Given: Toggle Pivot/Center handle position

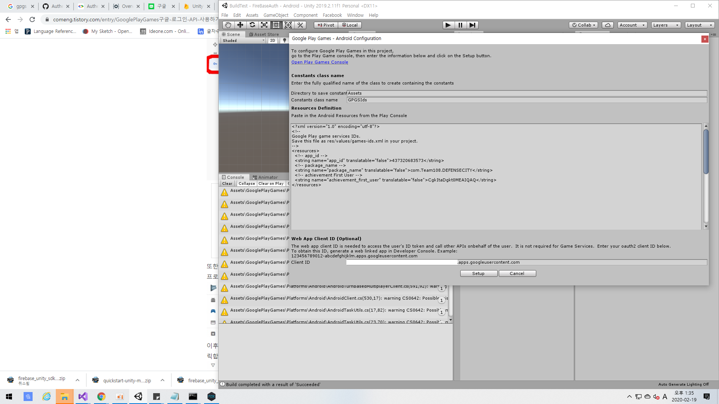Looking at the screenshot, I should pos(326,25).
